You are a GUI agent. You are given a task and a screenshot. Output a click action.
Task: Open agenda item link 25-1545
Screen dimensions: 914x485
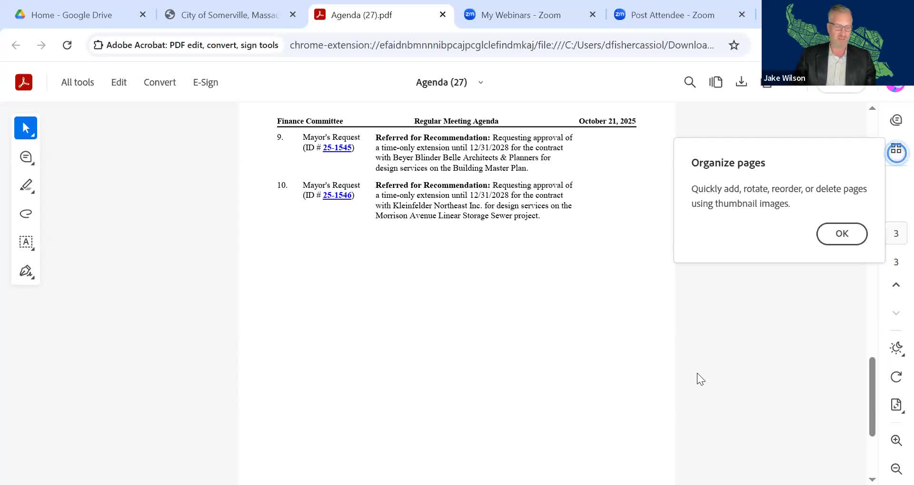(x=337, y=147)
